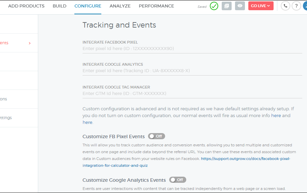Open the PERFORMANCE tab
This screenshot has height=193, width=307.
pyautogui.click(x=156, y=6)
